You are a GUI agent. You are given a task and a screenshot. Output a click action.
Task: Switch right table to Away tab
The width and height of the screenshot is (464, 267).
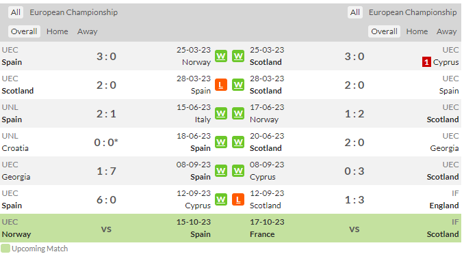point(446,31)
